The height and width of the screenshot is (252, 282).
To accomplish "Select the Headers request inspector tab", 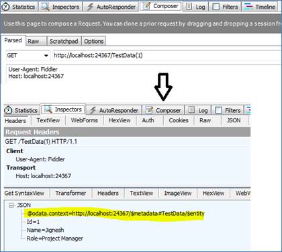I will (x=15, y=121).
